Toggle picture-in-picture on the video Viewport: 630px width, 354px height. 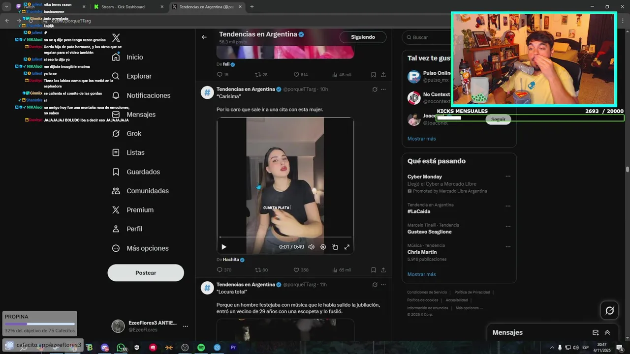tap(335, 247)
